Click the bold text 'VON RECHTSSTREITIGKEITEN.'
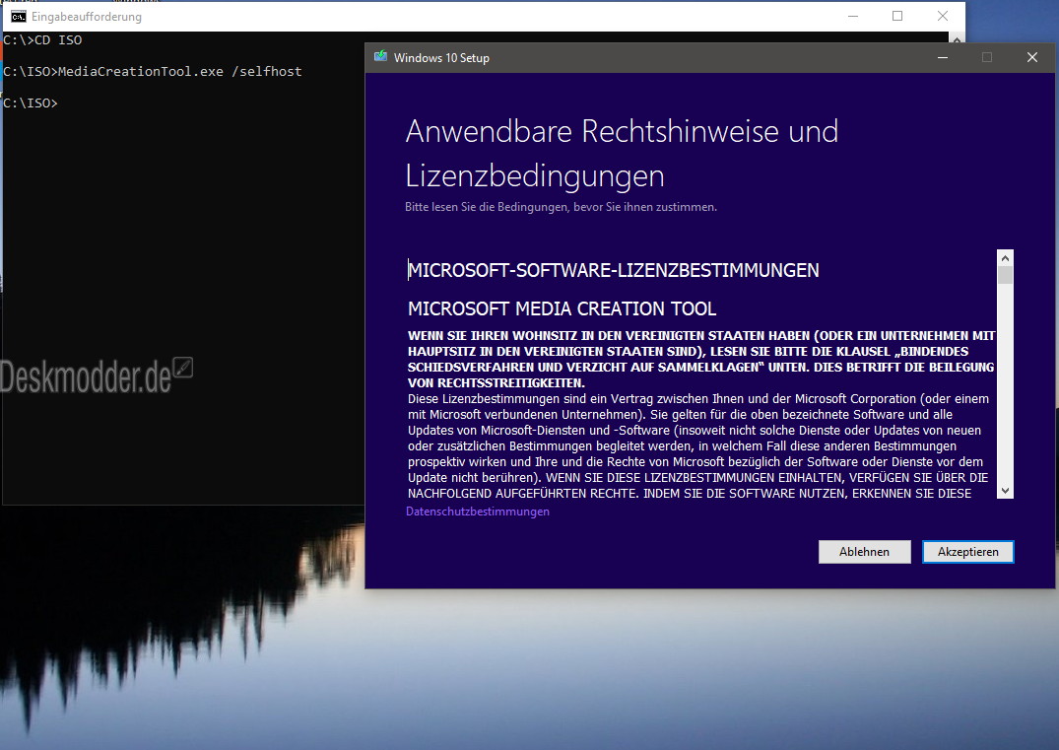This screenshot has height=750, width=1059. pos(496,383)
